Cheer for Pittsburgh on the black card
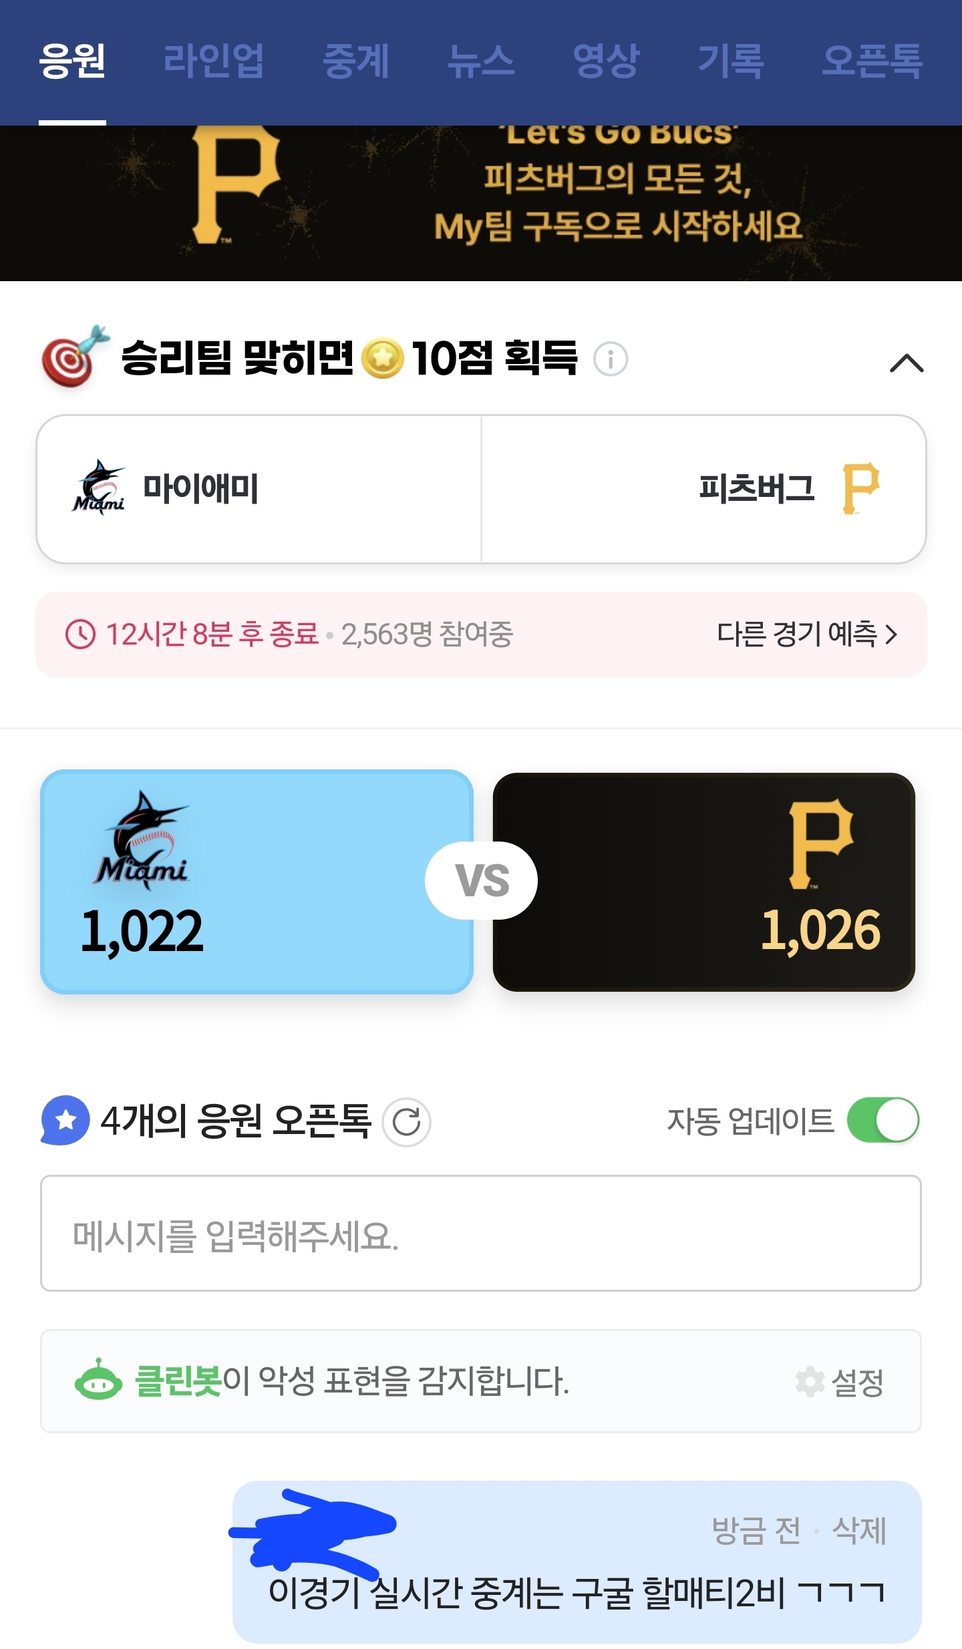This screenshot has width=962, height=1649. [703, 882]
